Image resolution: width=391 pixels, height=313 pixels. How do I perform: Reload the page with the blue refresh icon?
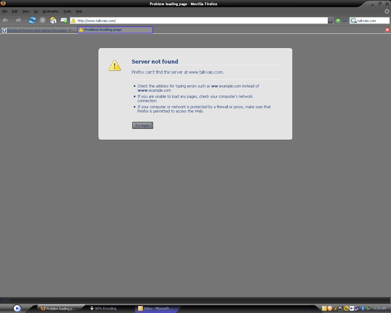pyautogui.click(x=32, y=20)
